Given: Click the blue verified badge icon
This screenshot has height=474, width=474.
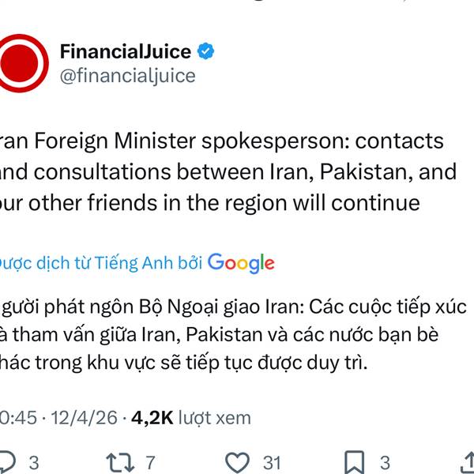Looking at the screenshot, I should [206, 51].
